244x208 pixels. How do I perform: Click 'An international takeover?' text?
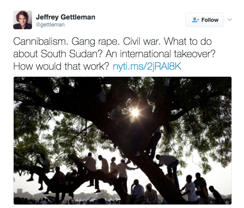point(160,54)
